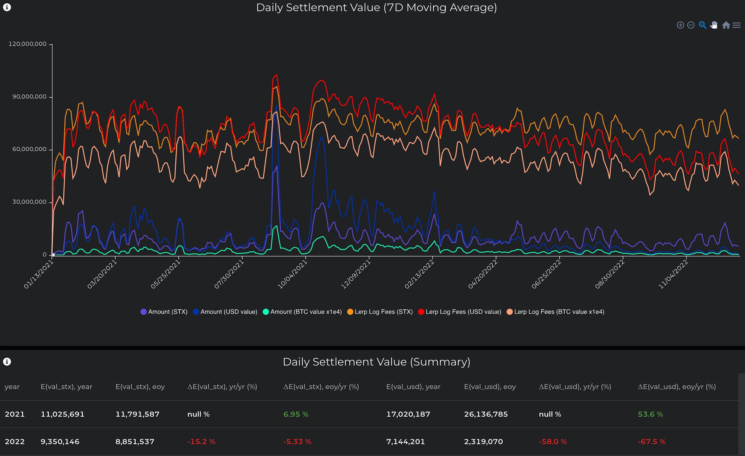
Task: Toggle Lerp Log Fees (STX) legend entry
Action: [x=383, y=312]
